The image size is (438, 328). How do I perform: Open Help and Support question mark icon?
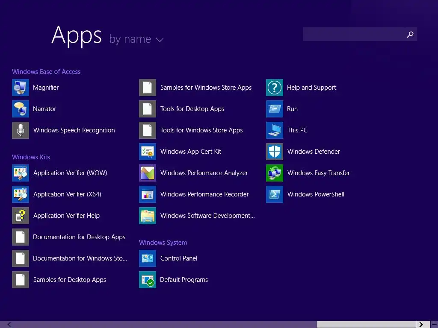pyautogui.click(x=275, y=88)
